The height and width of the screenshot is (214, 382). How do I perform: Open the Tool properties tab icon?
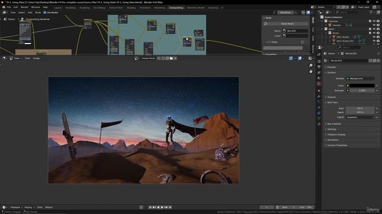319,55
